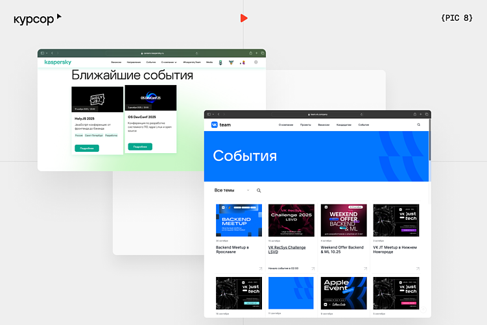Reload the team.vk.company page
Viewport: 487px width, 325px height.
coord(362,114)
